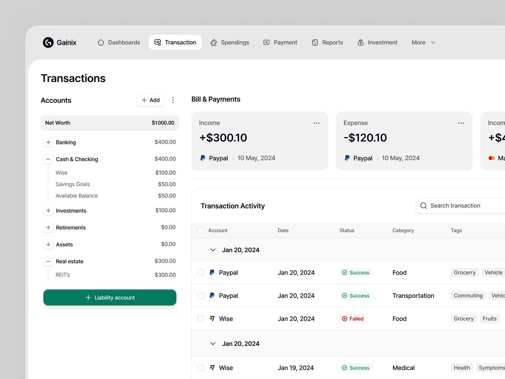The height and width of the screenshot is (379, 505).
Task: Open the Payment tab
Action: click(280, 42)
